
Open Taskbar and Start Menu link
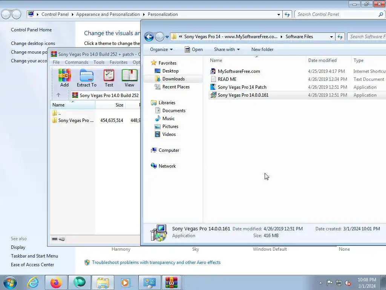(x=34, y=256)
